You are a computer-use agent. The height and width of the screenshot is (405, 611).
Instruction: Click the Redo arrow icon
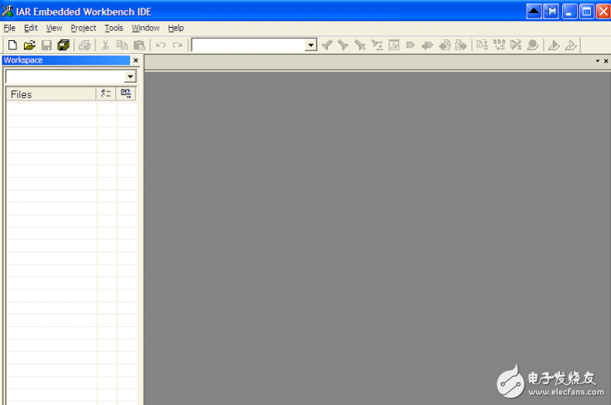click(x=178, y=46)
